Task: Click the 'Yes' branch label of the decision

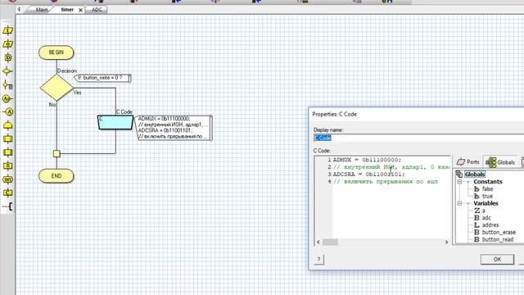Action: [77, 93]
